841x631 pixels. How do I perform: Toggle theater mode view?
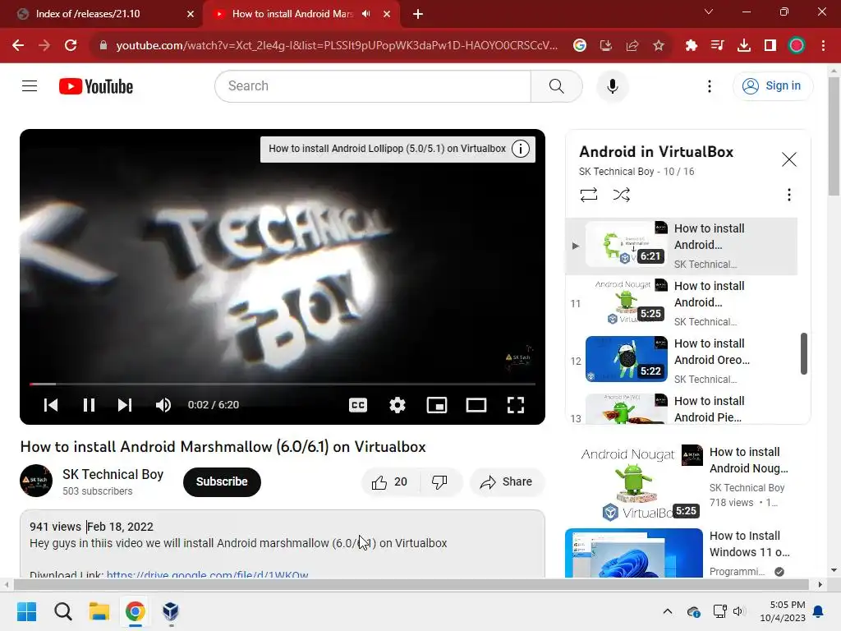point(476,404)
